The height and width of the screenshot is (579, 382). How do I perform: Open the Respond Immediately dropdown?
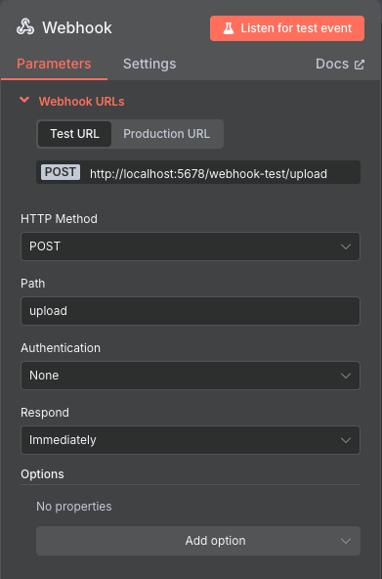click(x=191, y=440)
